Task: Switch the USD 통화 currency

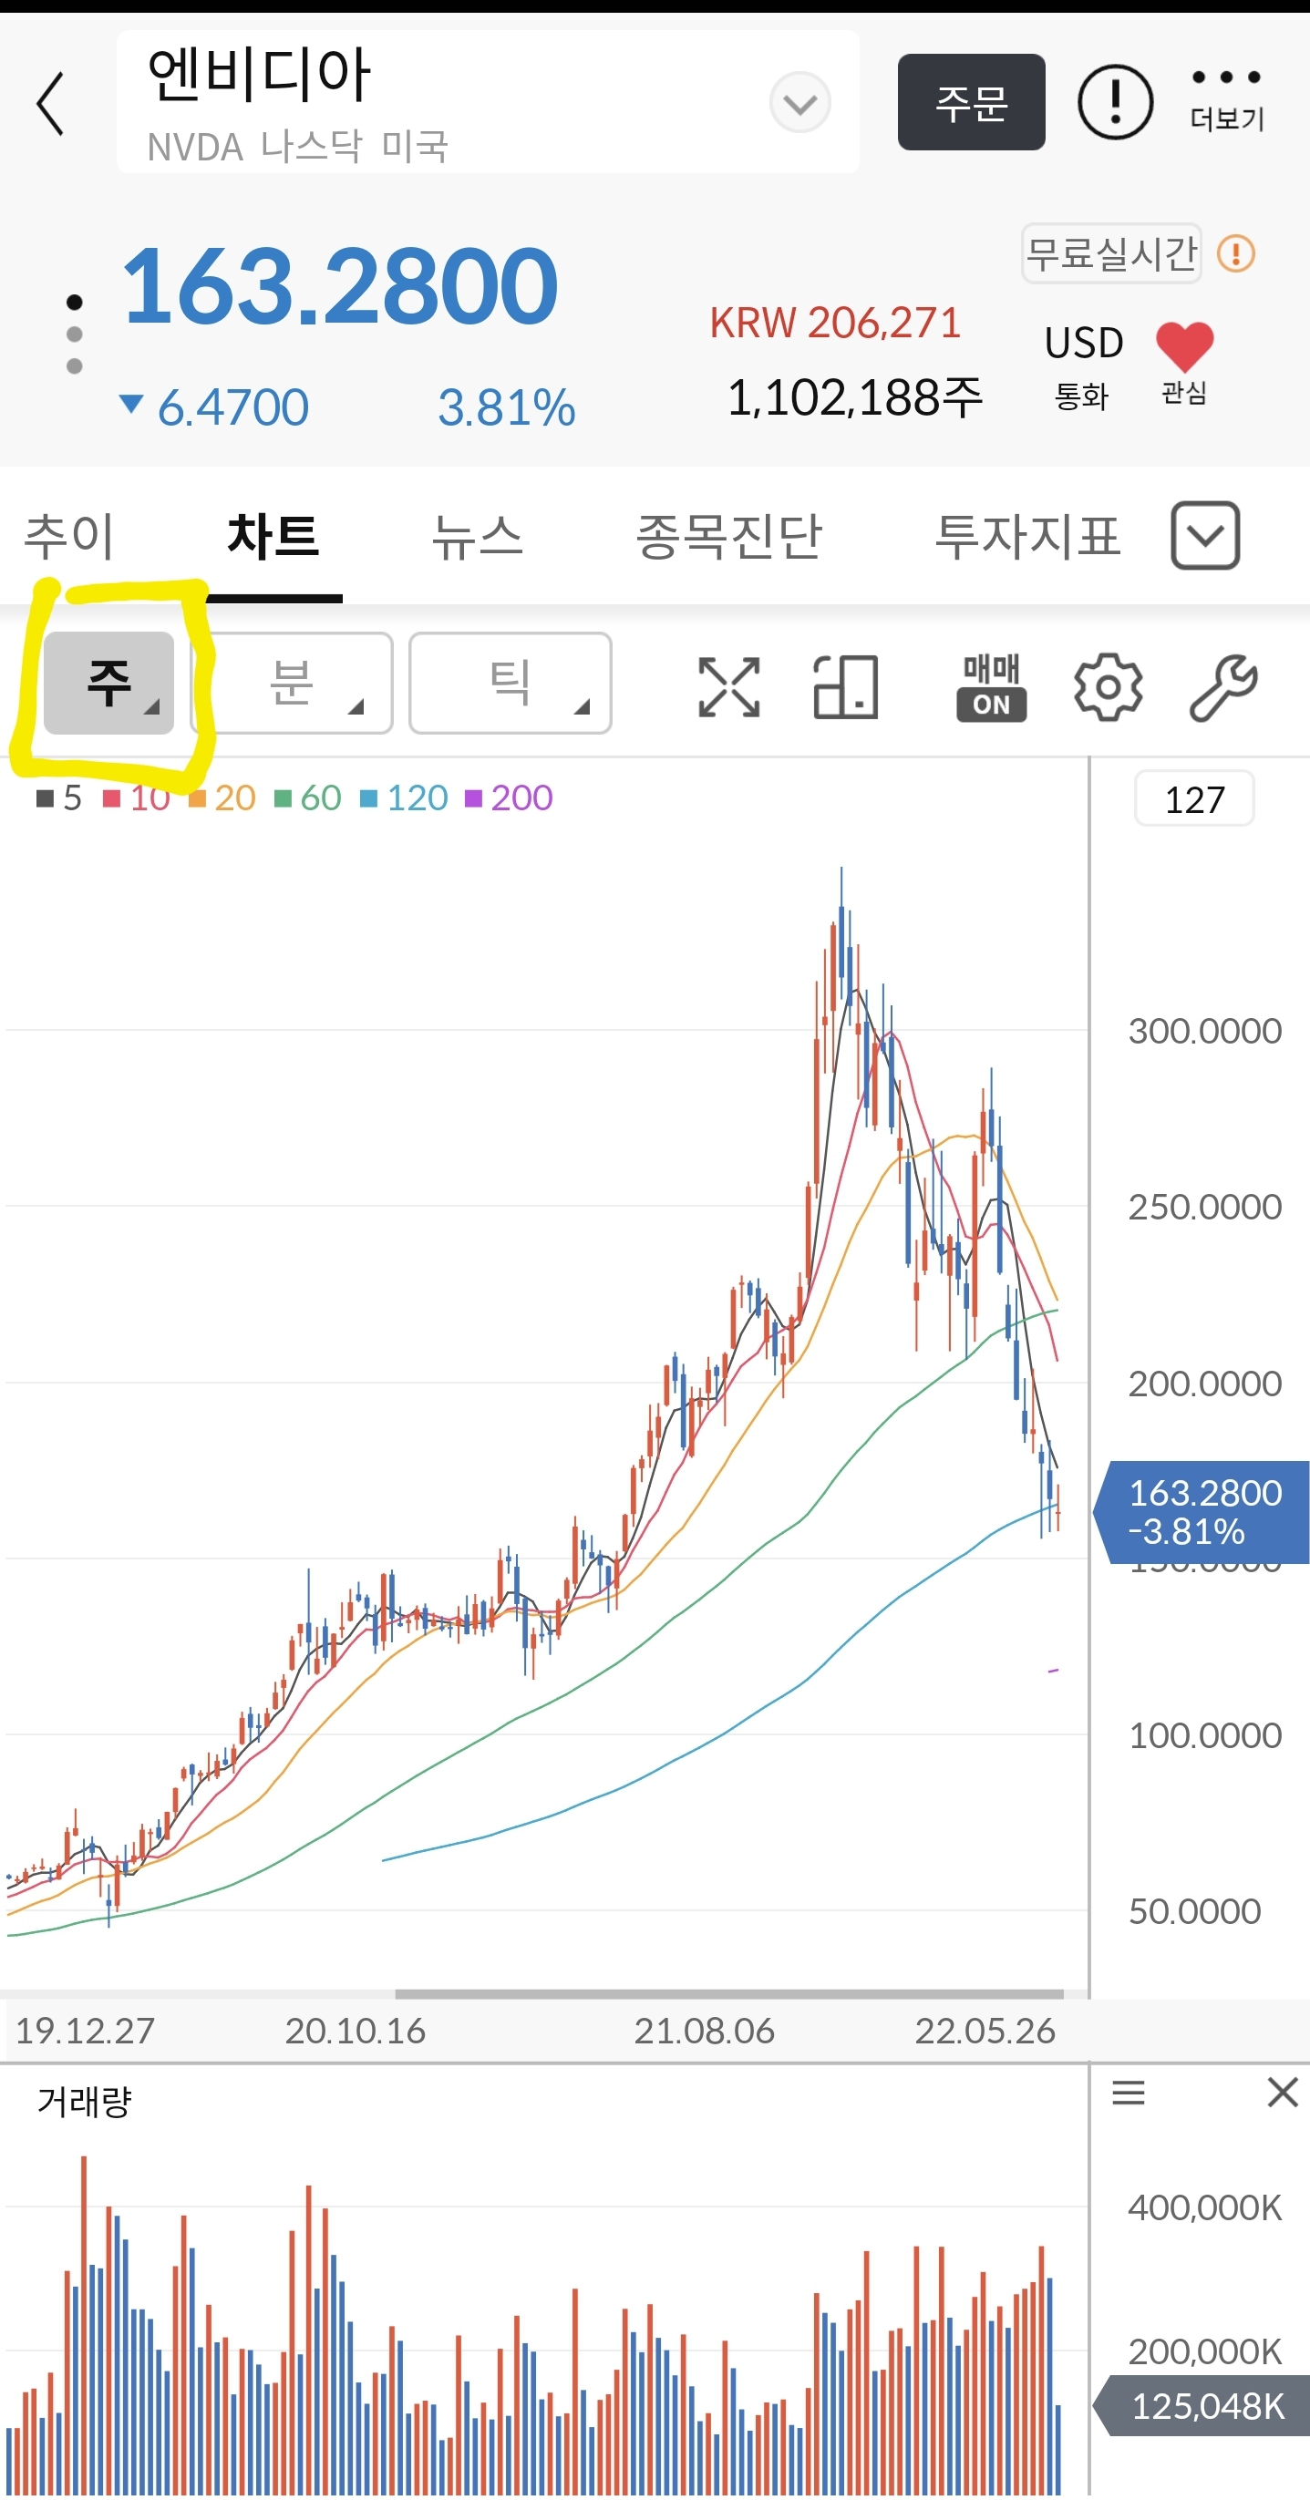Action: tap(1083, 365)
